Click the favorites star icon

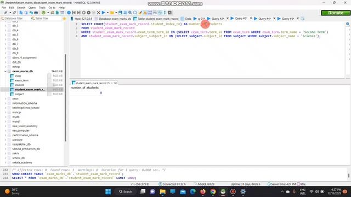click(64, 19)
